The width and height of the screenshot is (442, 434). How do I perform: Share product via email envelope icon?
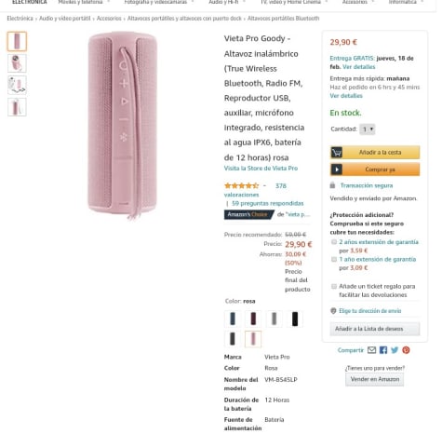(371, 350)
